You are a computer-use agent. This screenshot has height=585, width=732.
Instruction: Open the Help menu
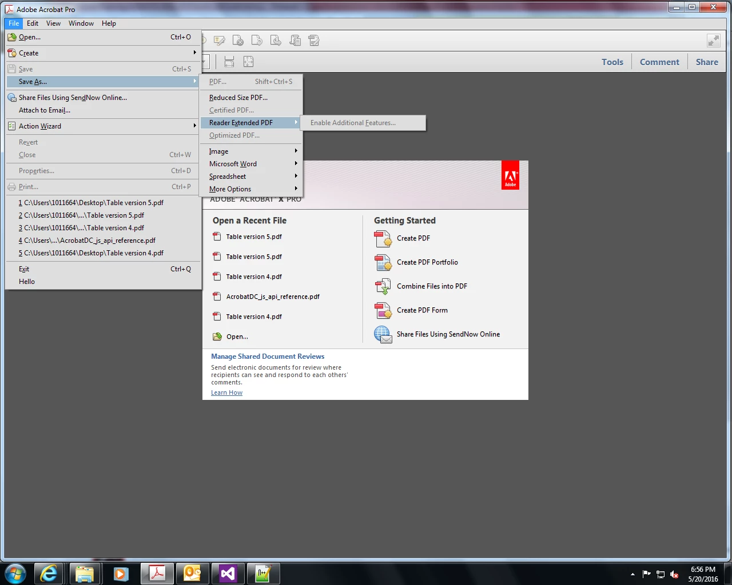coord(109,23)
